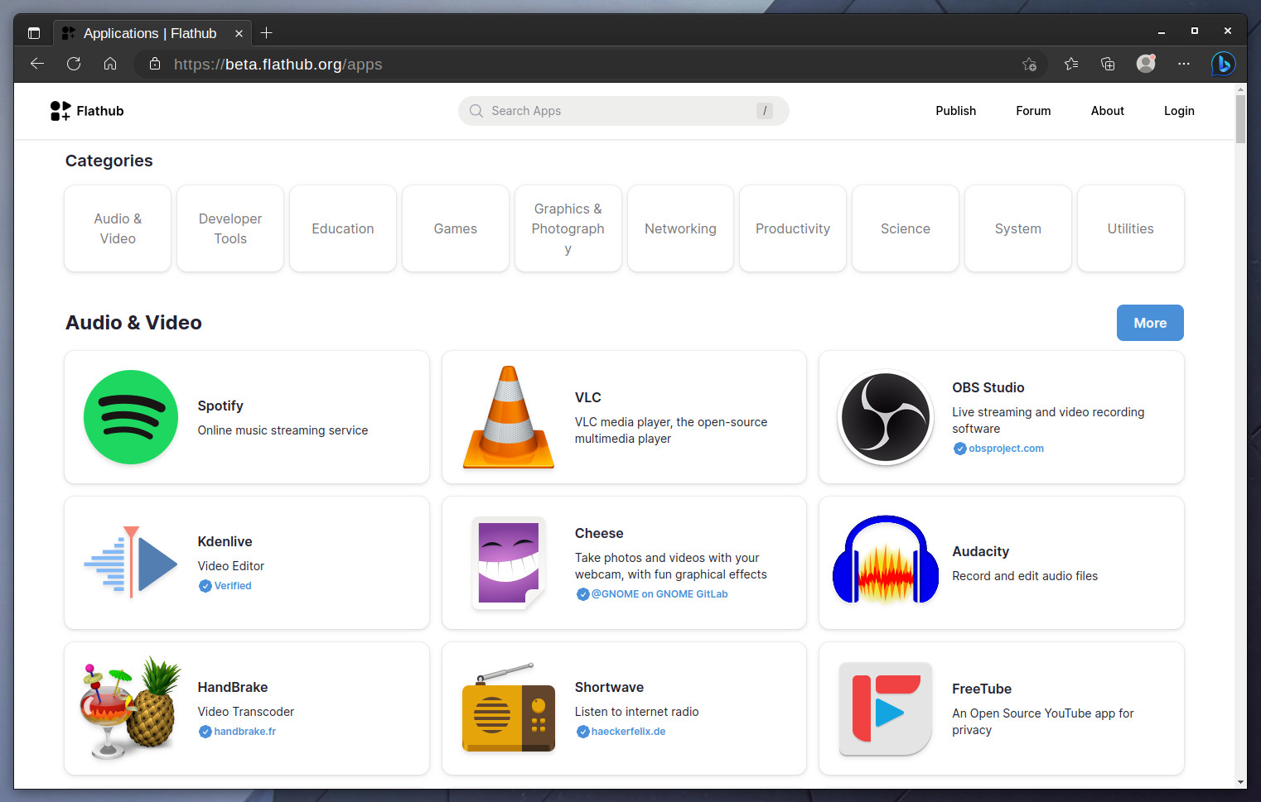1261x802 pixels.
Task: Click the handbrake.fr verified link
Action: point(244,732)
